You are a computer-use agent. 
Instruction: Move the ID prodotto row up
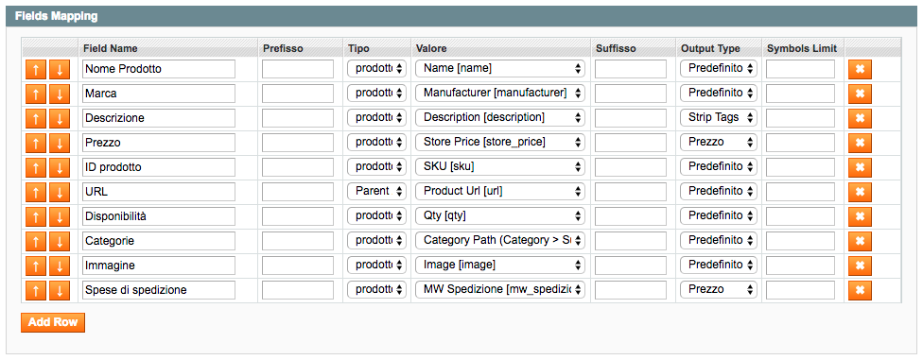tap(35, 167)
